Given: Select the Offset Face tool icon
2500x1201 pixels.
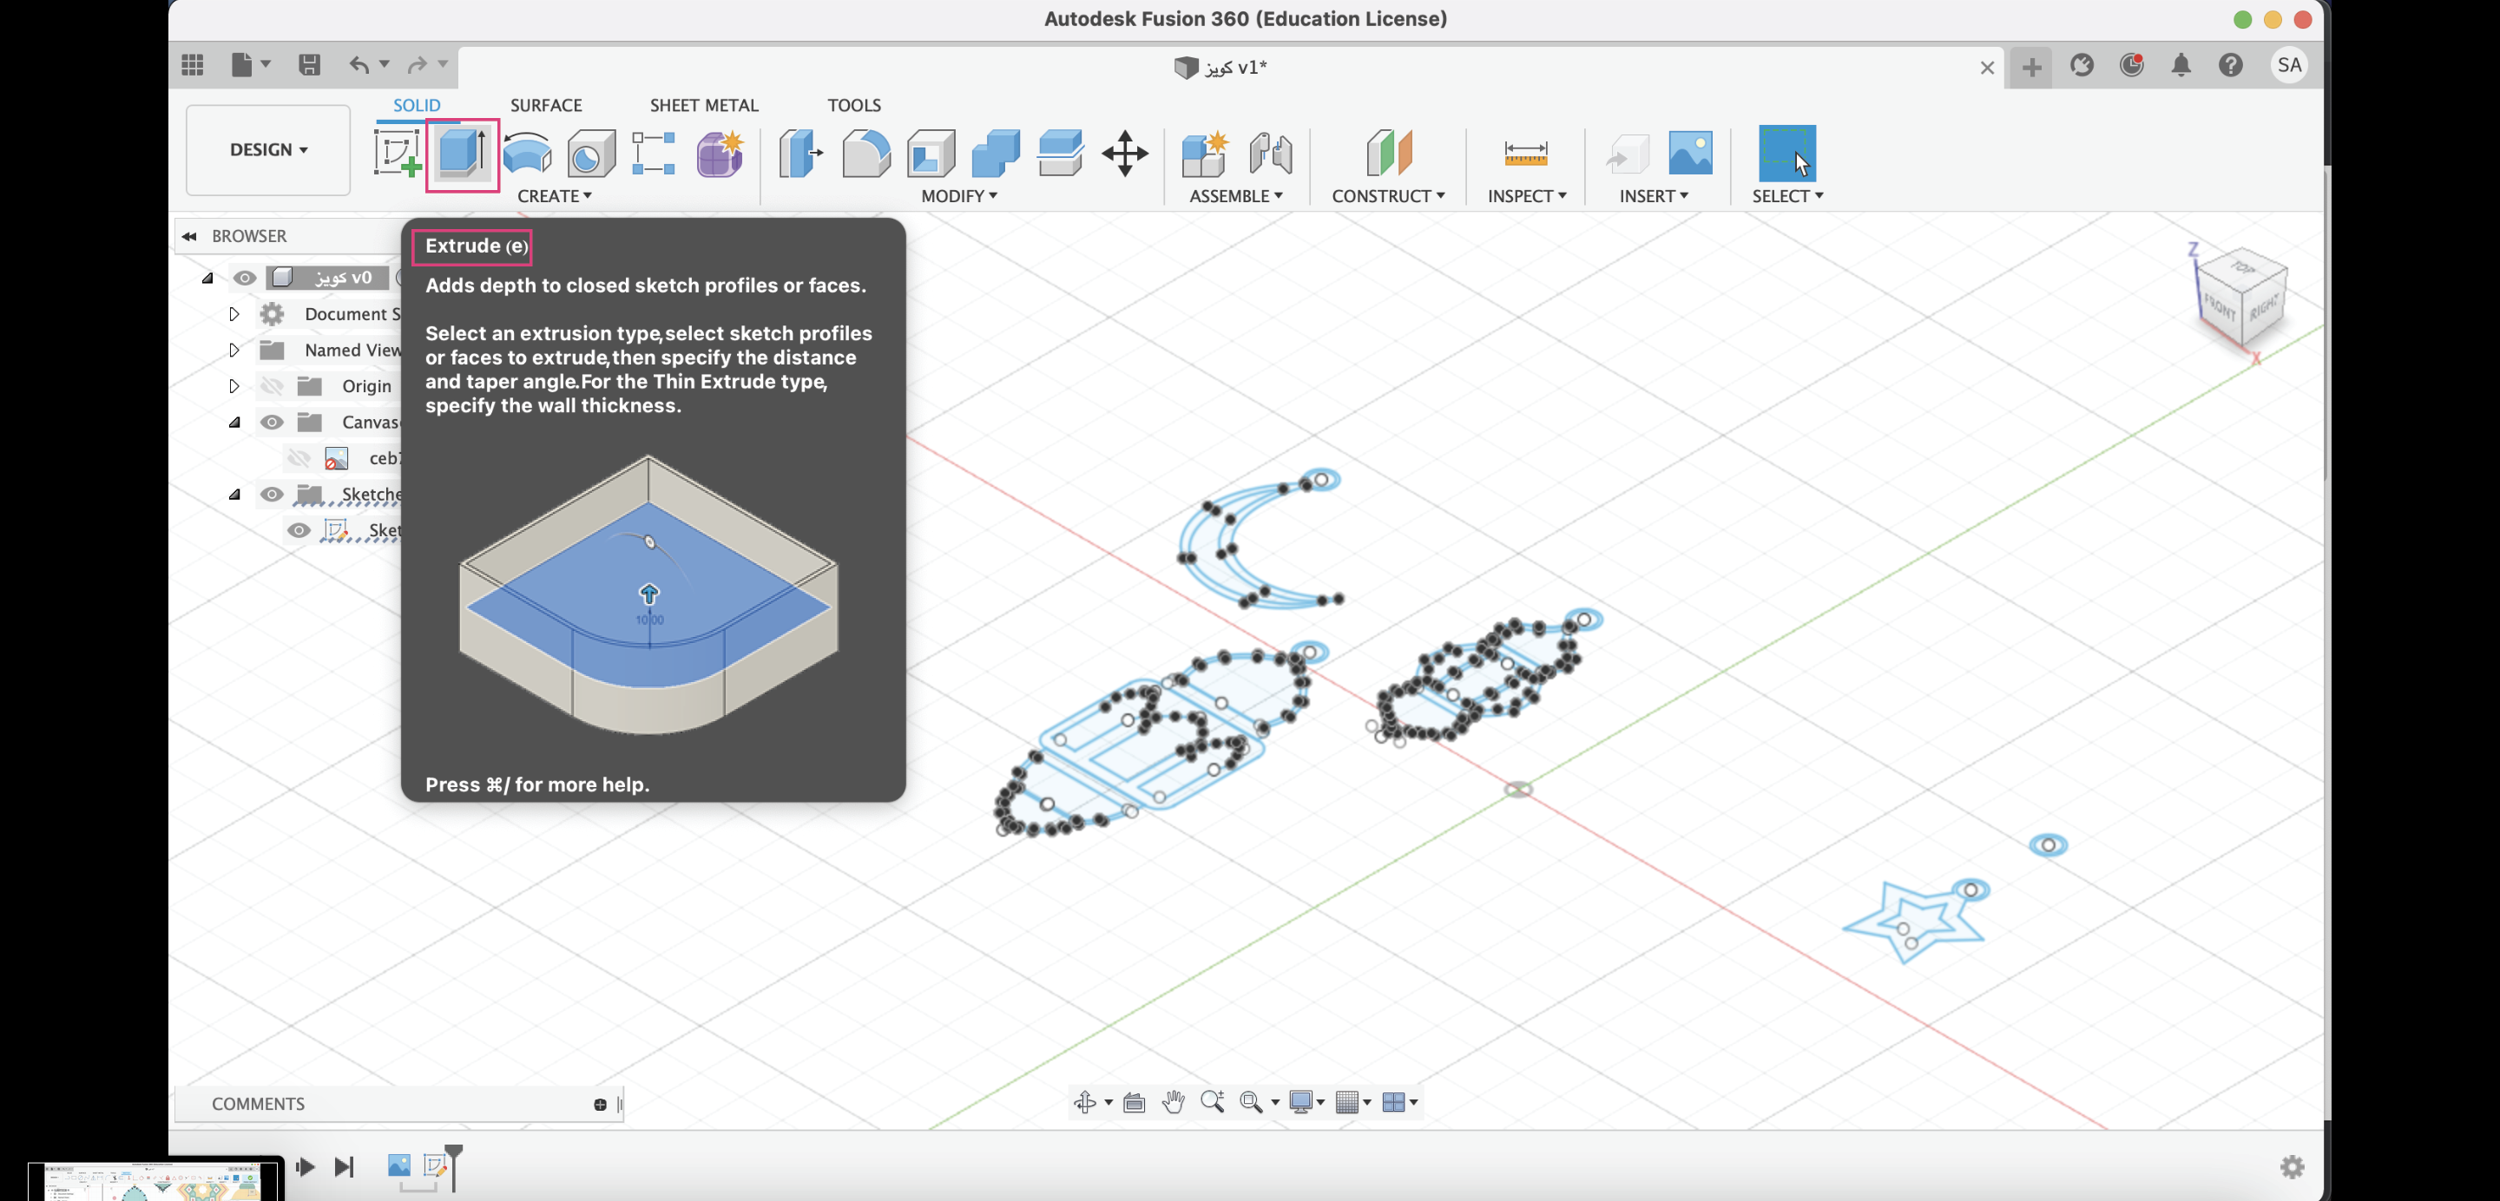Looking at the screenshot, I should [1060, 154].
